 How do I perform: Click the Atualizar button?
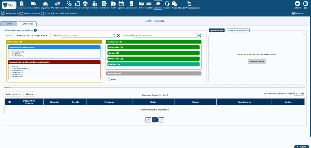[x=29, y=94]
